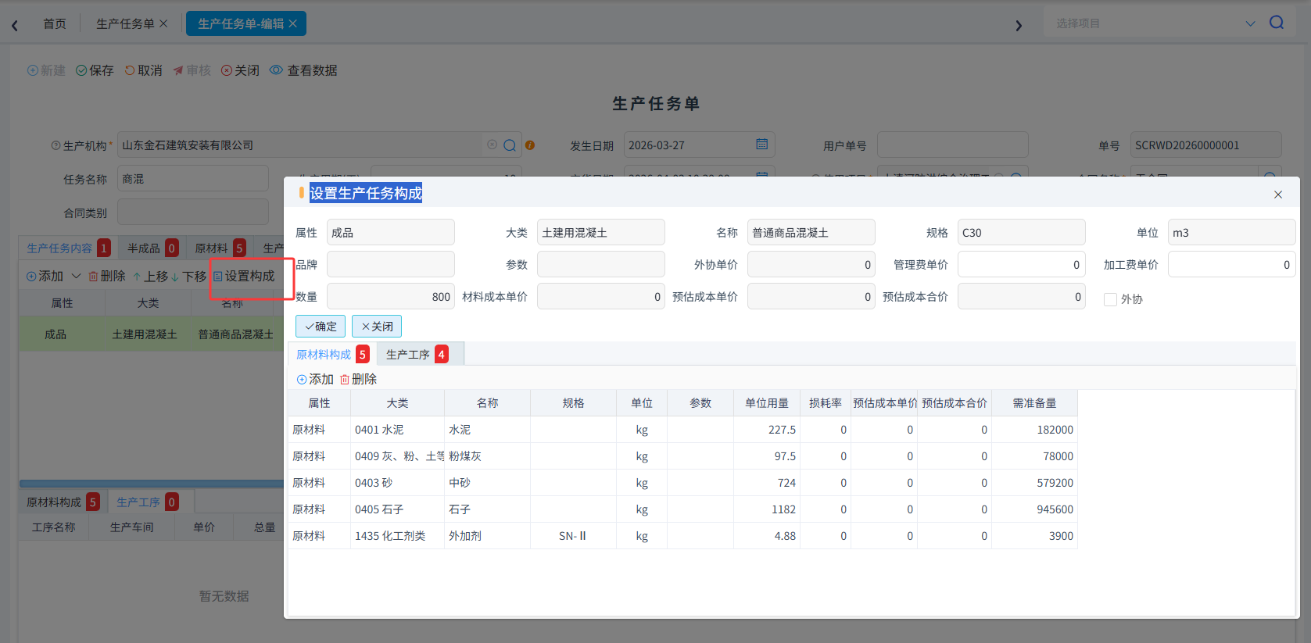1311x643 pixels.
Task: Click 下移 in the background toolbar
Action: click(x=188, y=276)
